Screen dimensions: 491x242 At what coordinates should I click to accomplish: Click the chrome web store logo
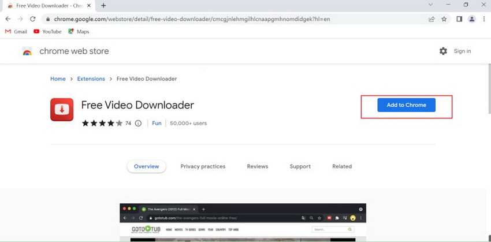(27, 51)
